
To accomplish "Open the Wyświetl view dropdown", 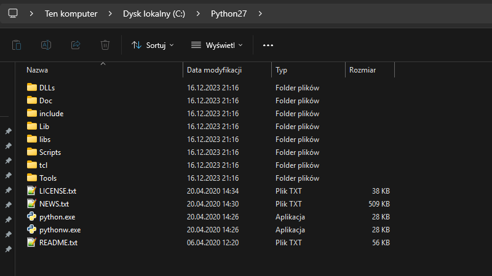I will (217, 45).
